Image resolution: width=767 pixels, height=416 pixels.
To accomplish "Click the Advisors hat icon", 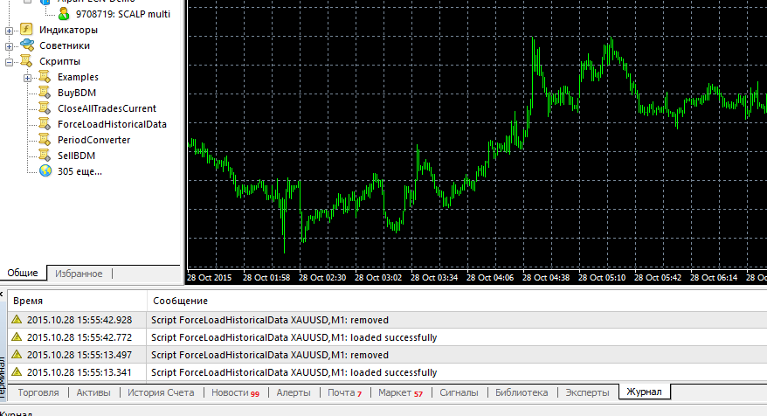I will coord(27,45).
